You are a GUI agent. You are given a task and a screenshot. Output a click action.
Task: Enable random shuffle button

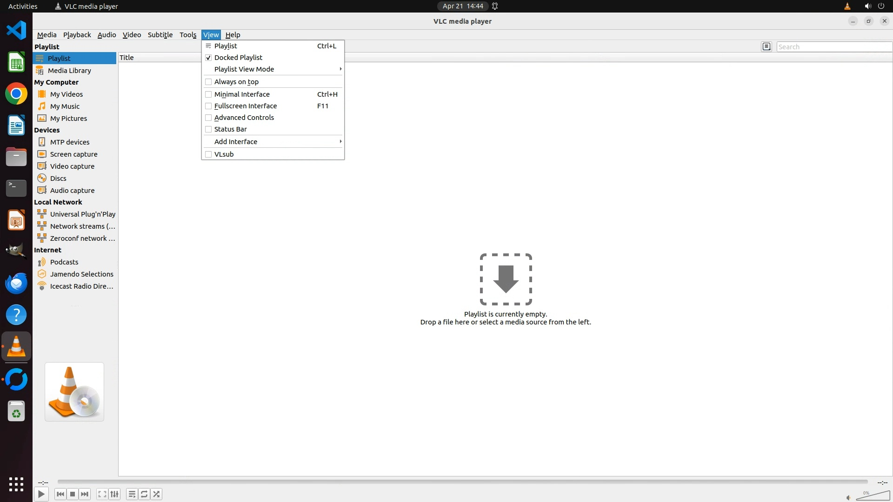157,494
